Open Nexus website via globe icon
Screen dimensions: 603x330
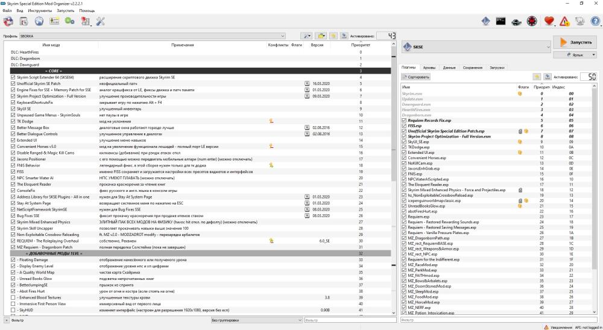pos(39,22)
